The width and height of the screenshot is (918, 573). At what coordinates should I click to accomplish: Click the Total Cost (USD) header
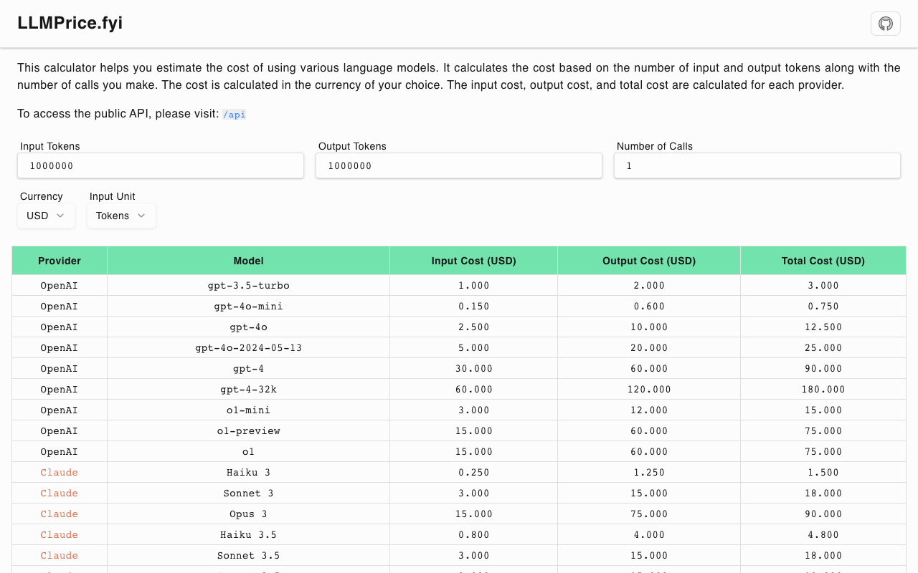[x=823, y=261]
